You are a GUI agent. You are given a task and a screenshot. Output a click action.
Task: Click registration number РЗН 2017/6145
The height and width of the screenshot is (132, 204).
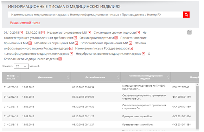tap(181, 87)
